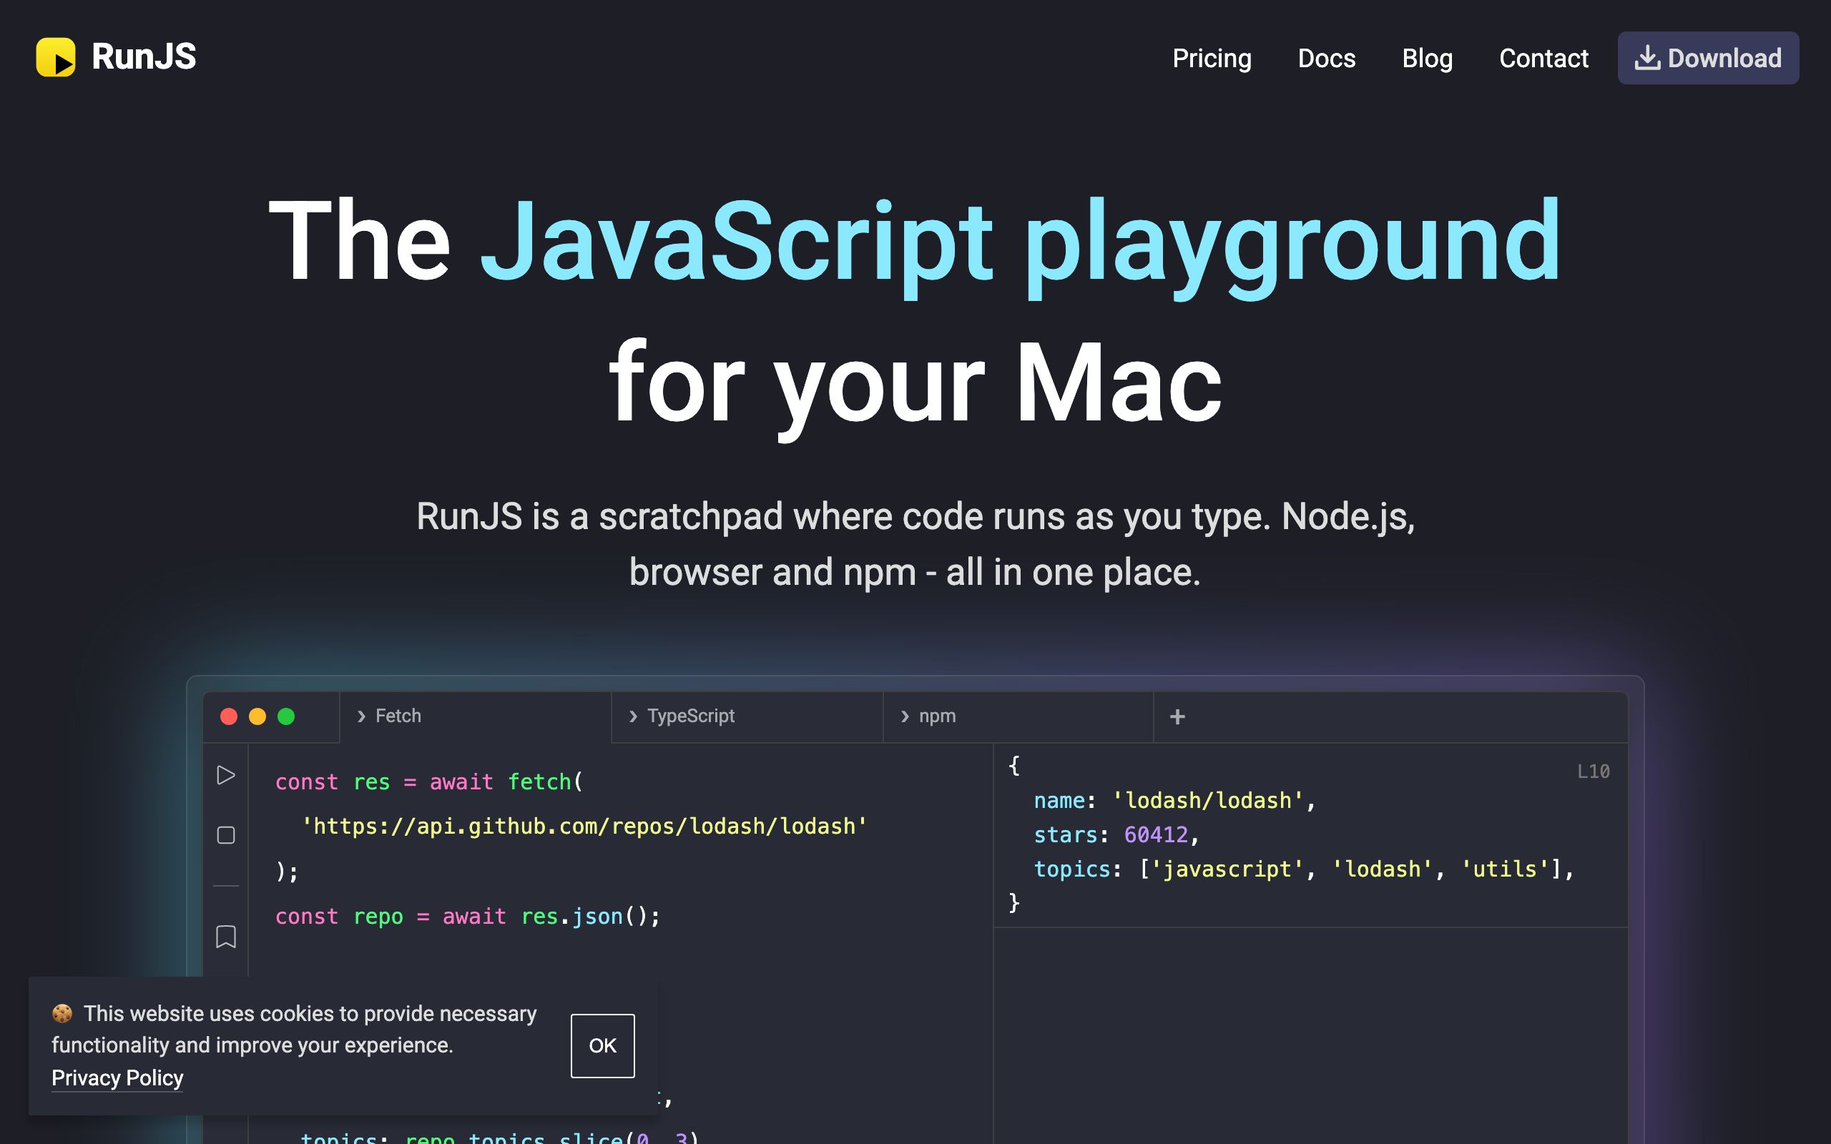Click the GitHub API URL string in code
Image resolution: width=1831 pixels, height=1144 pixels.
[x=584, y=827]
